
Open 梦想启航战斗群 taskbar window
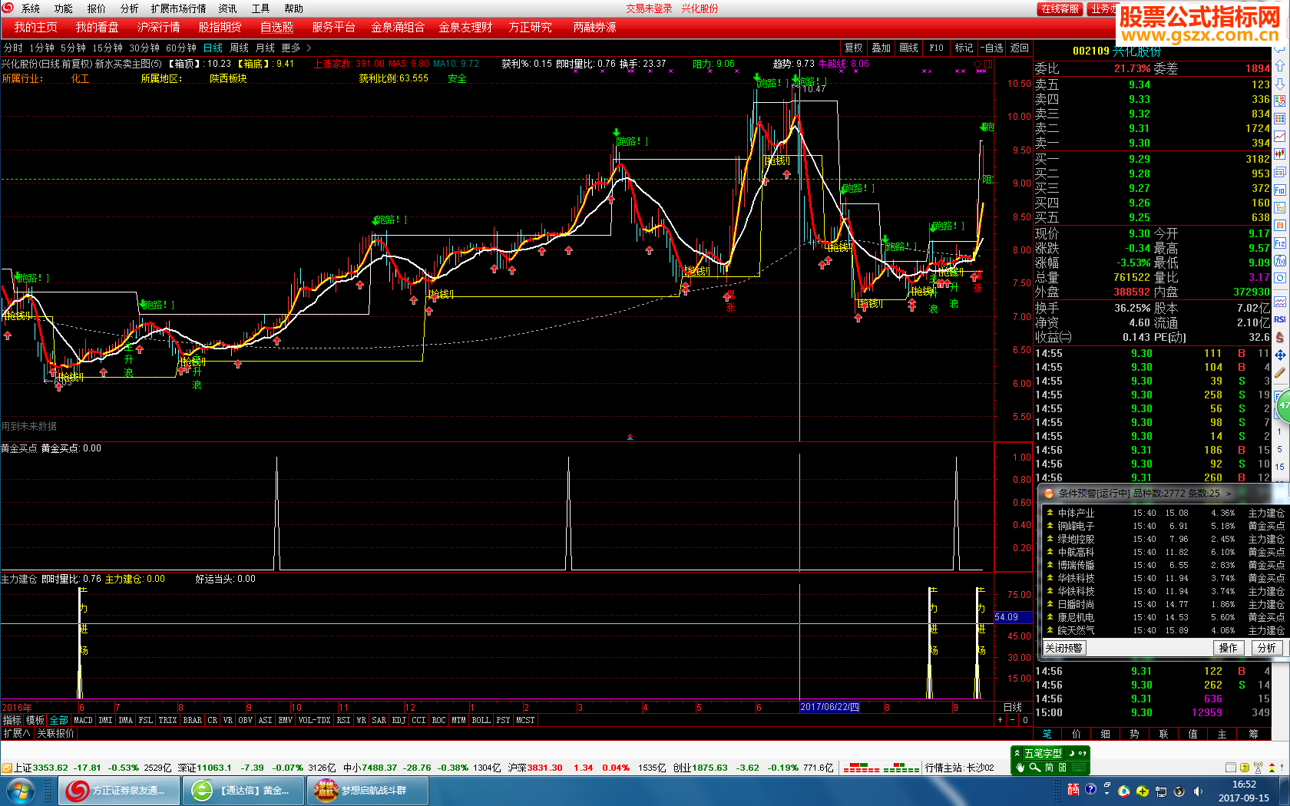point(368,790)
